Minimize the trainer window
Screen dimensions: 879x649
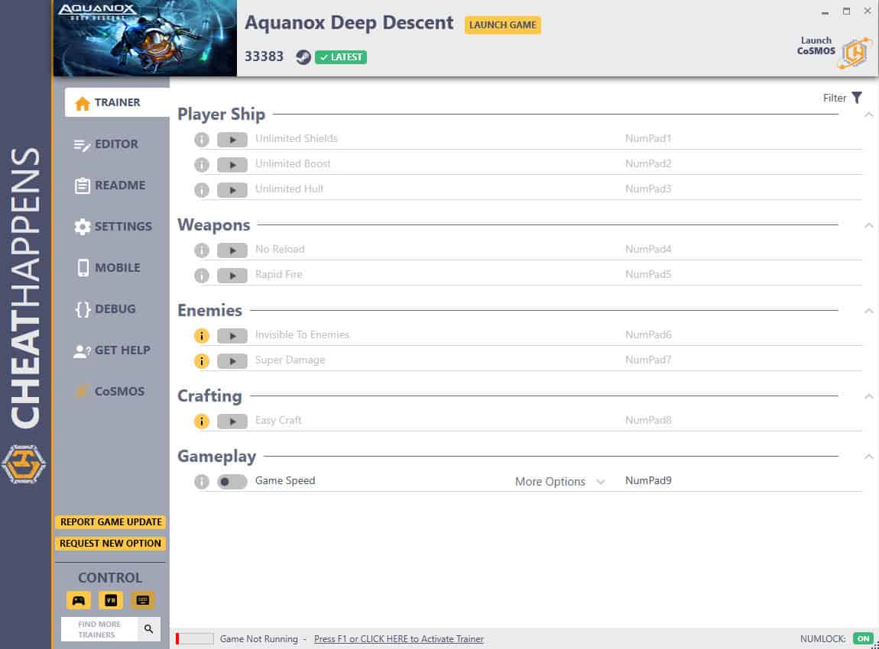point(825,11)
